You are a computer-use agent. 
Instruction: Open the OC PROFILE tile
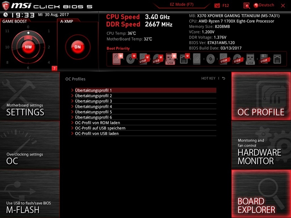pyautogui.click(x=261, y=96)
